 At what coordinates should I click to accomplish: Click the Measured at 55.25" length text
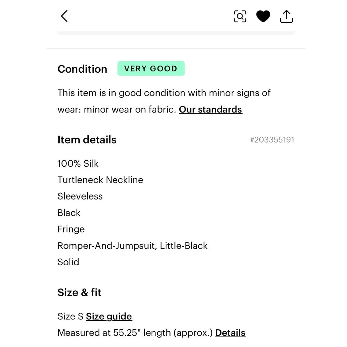tap(135, 333)
